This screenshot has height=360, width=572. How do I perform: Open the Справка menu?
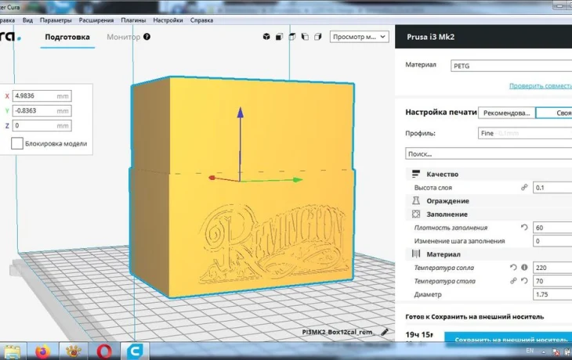click(201, 20)
